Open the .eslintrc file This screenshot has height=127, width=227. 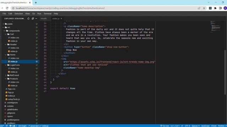pos(10,106)
